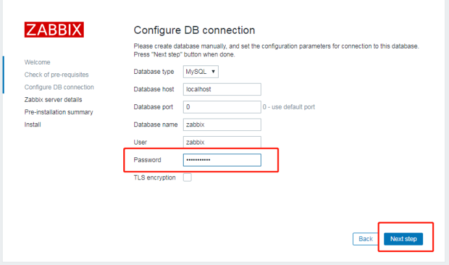Screen dimensions: 449x265
Task: Focus the Password input box
Action: [x=222, y=160]
